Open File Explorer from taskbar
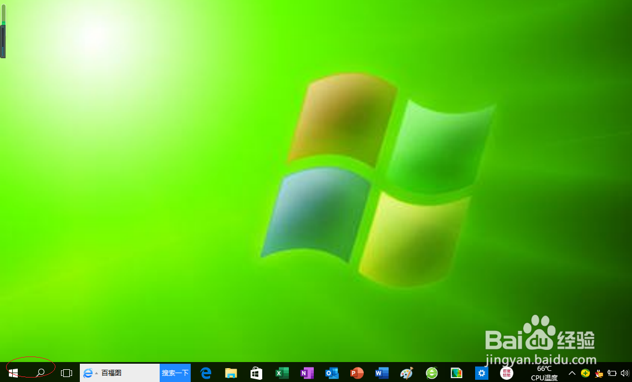632x382 pixels. (x=231, y=373)
